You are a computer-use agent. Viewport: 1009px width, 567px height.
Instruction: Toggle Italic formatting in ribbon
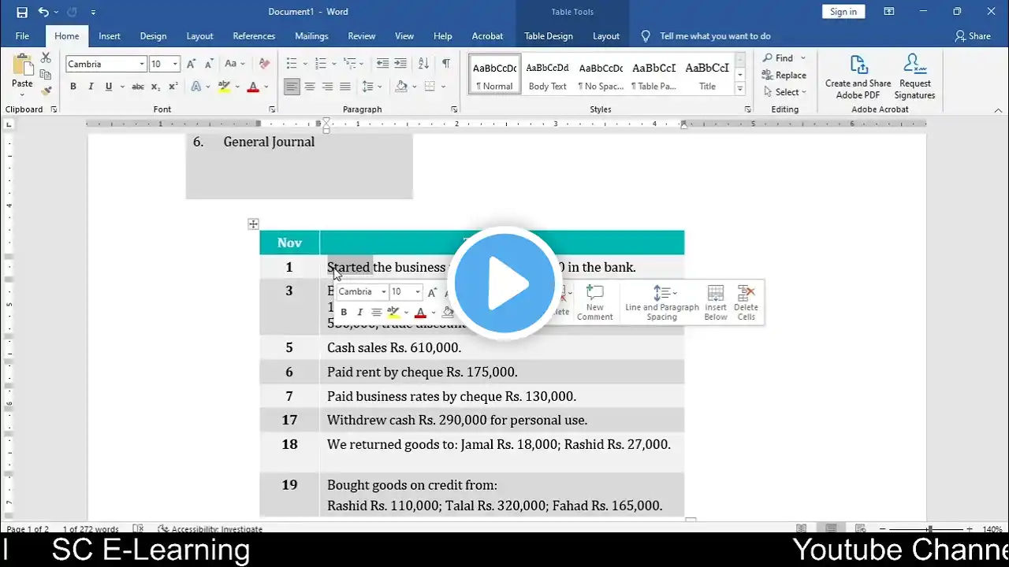click(91, 87)
